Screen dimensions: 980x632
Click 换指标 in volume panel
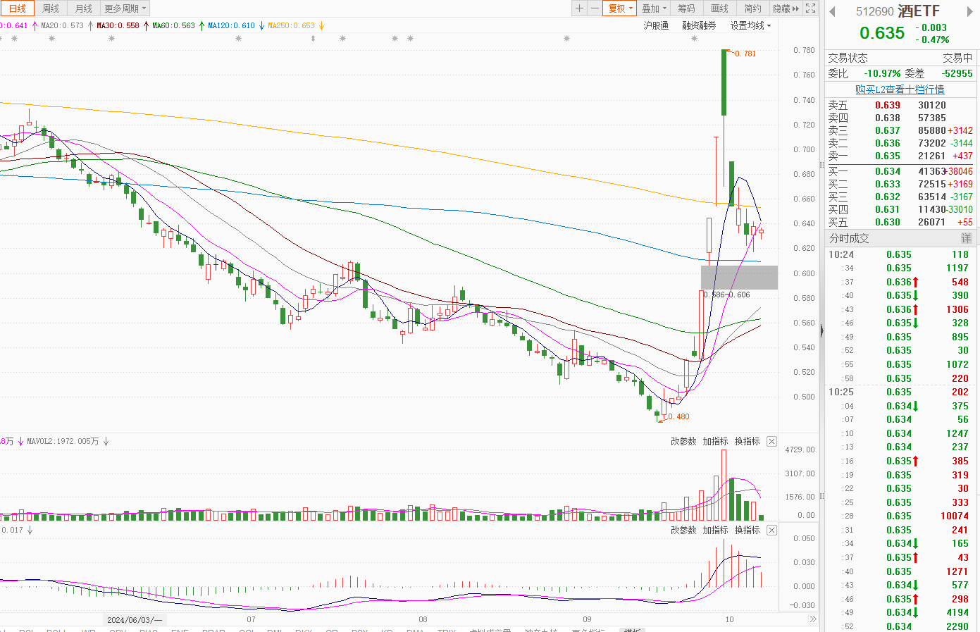747,441
